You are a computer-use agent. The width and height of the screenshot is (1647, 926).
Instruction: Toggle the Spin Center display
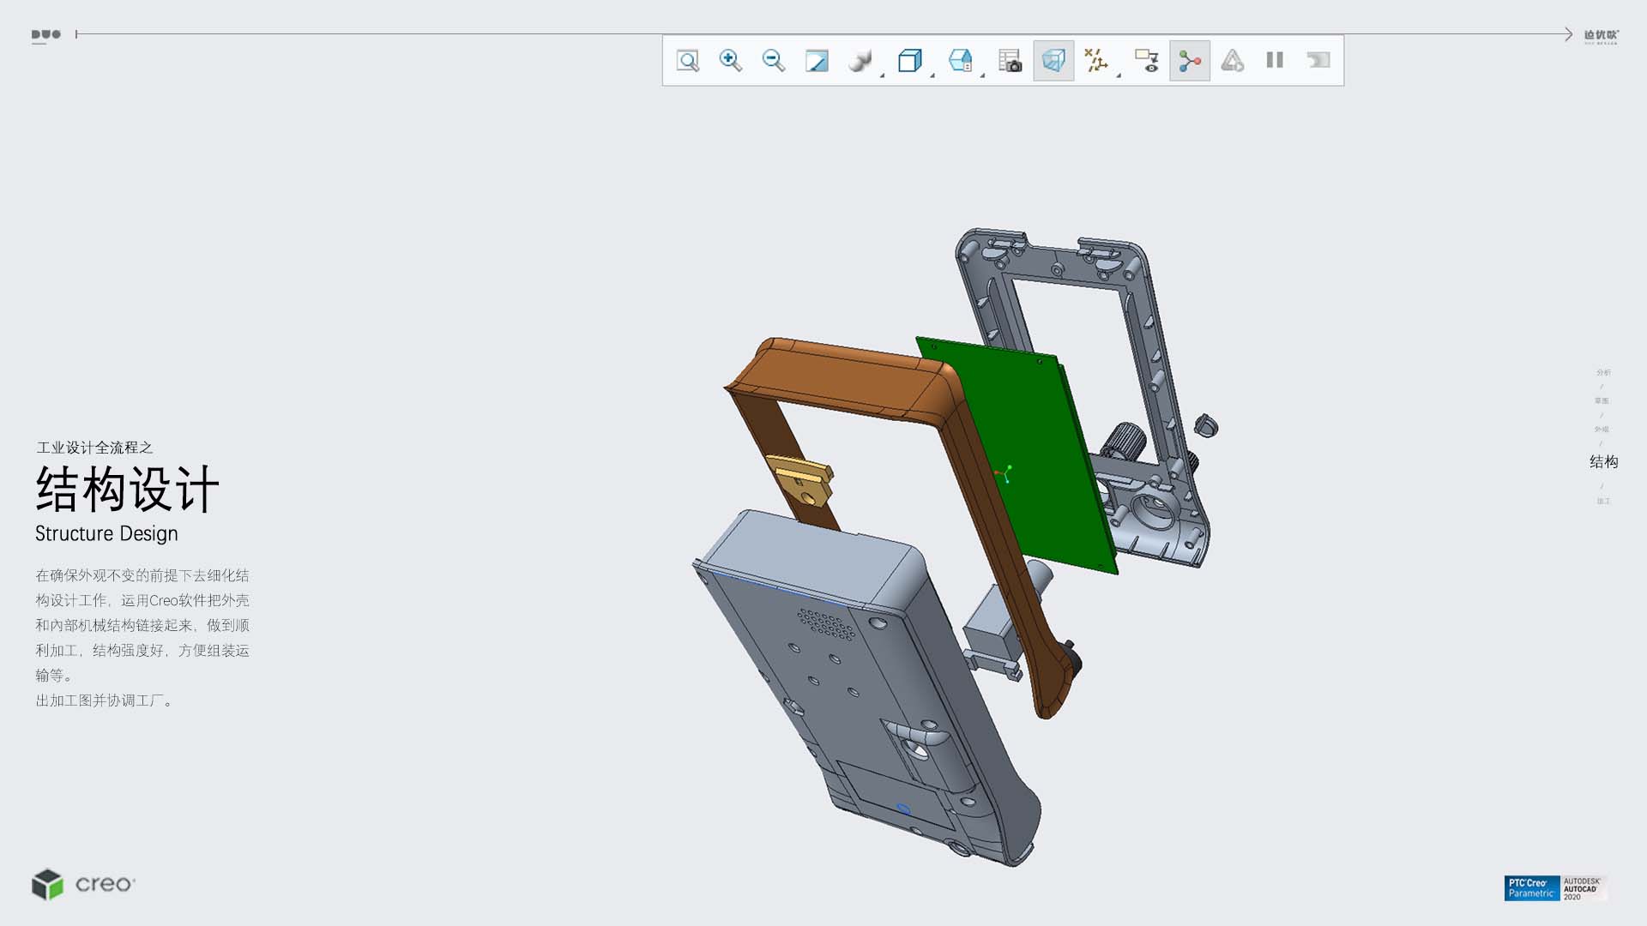pos(1190,61)
